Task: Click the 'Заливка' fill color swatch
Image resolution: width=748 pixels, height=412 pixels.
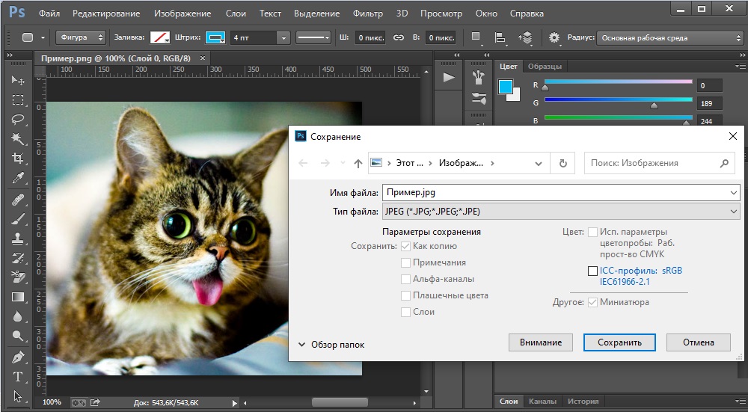Action: click(160, 37)
